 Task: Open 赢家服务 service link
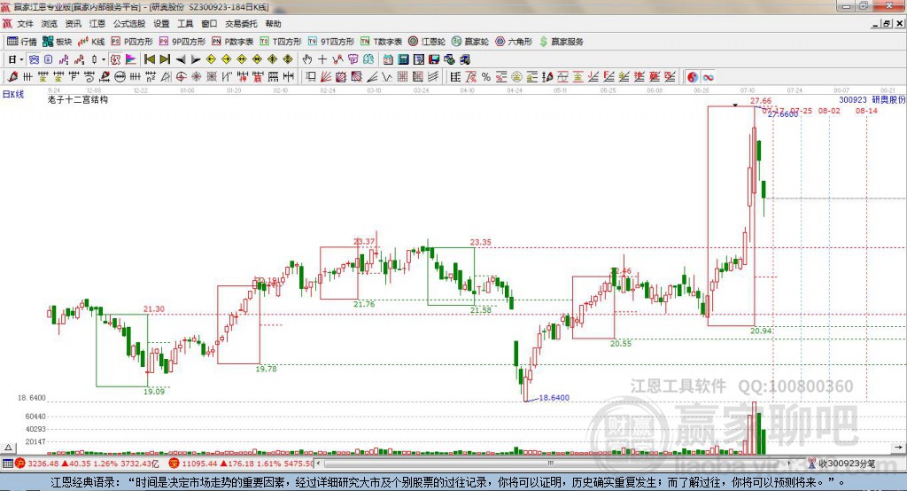pyautogui.click(x=561, y=41)
